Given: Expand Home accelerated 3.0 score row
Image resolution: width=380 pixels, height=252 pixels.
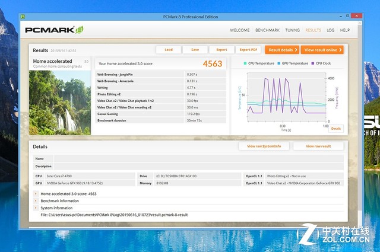Looking at the screenshot, I should (x=36, y=194).
